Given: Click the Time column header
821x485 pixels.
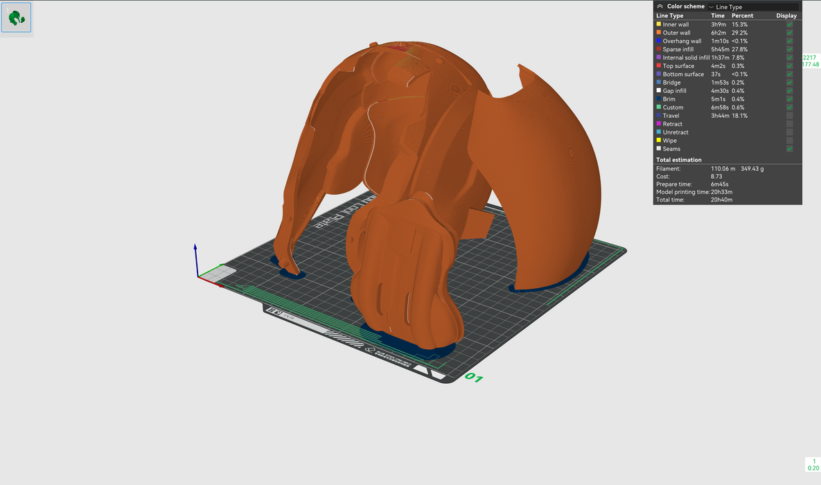Looking at the screenshot, I should [718, 15].
